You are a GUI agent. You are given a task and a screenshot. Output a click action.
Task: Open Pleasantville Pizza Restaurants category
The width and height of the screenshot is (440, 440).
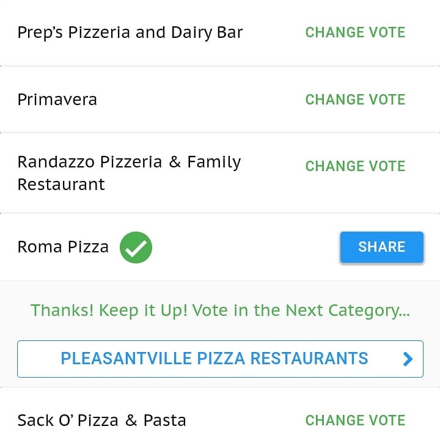(220, 359)
